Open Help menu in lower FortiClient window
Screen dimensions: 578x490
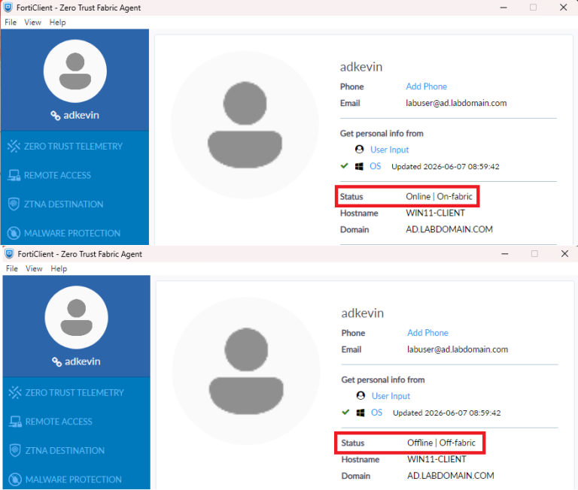point(59,269)
